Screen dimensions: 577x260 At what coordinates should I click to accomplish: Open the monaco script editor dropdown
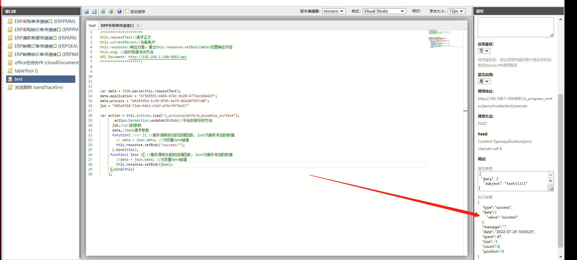coord(334,11)
